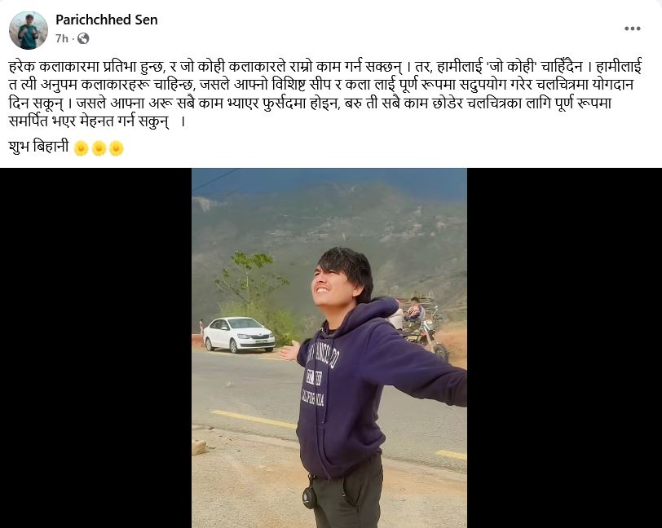The height and width of the screenshot is (528, 662).
Task: Click the middle sunflower emoji
Action: coord(99,148)
